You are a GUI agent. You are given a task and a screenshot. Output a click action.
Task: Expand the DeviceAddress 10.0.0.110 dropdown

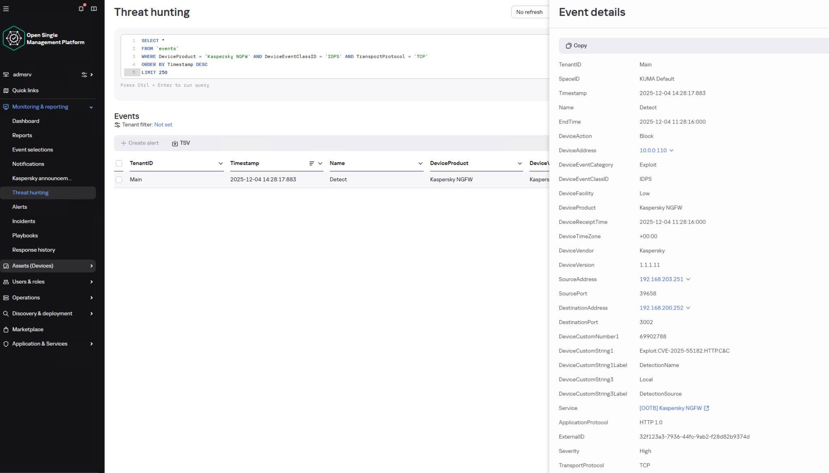pyautogui.click(x=672, y=150)
